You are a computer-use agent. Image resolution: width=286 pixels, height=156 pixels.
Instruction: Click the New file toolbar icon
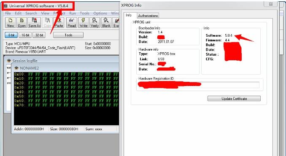[11, 23]
